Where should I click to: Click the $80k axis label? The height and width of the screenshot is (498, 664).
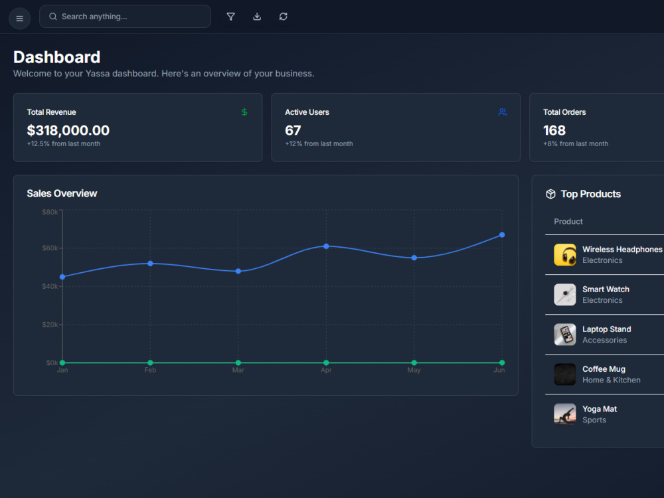click(50, 212)
